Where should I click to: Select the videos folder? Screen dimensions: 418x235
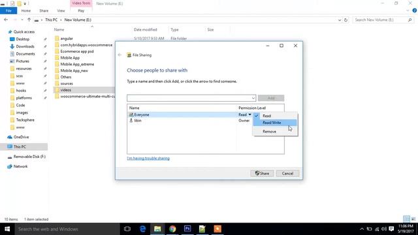pyautogui.click(x=65, y=90)
